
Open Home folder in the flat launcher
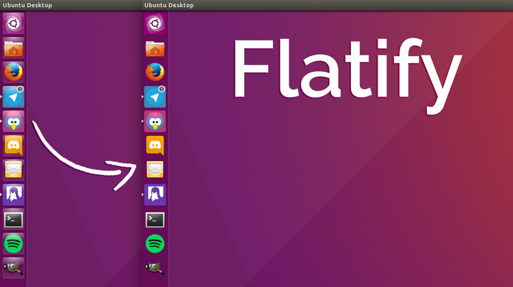(x=155, y=49)
